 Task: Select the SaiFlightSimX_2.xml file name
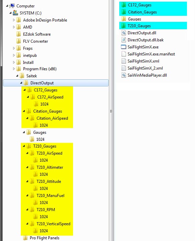pyautogui.click(x=145, y=68)
